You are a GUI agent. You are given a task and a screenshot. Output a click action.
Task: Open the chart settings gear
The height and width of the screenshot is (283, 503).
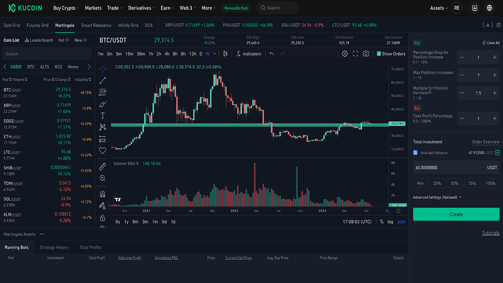(x=345, y=54)
